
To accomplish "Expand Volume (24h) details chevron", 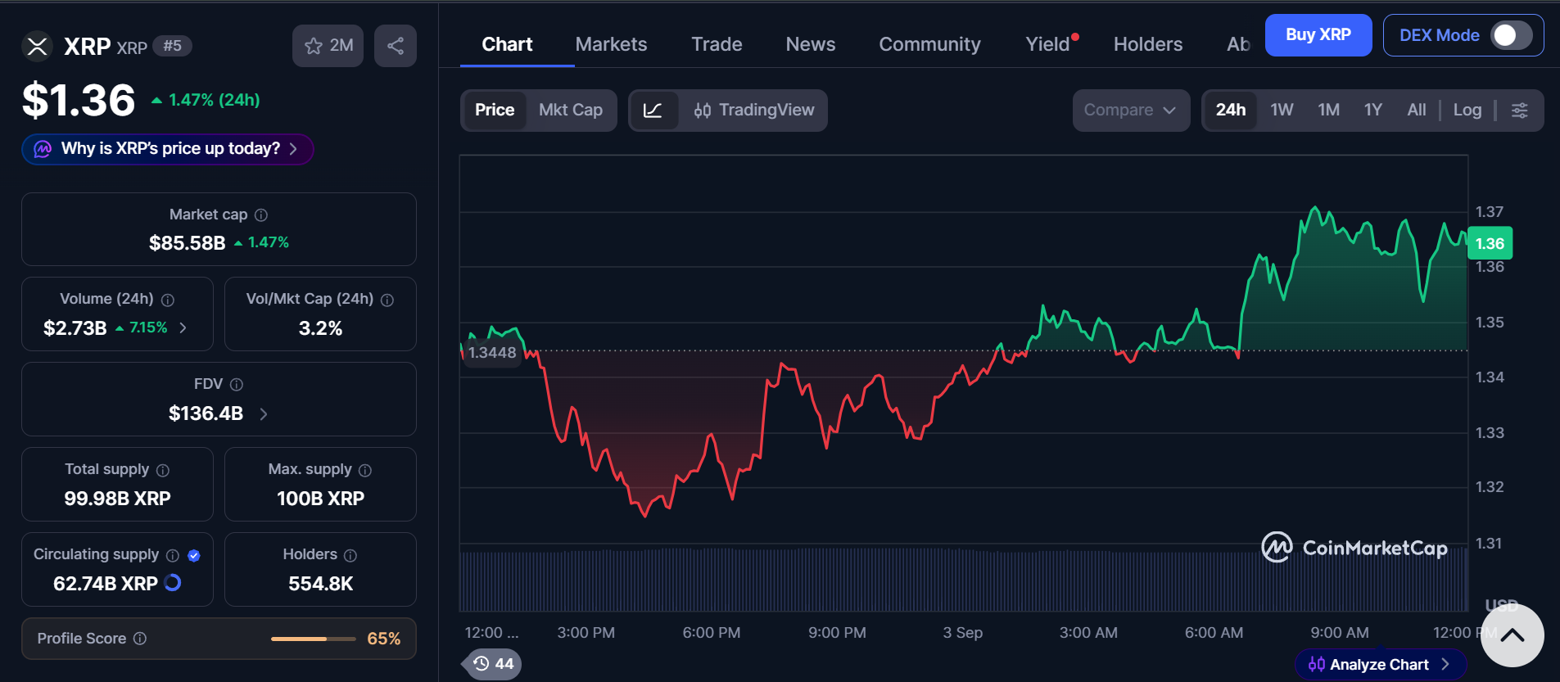I will [183, 327].
